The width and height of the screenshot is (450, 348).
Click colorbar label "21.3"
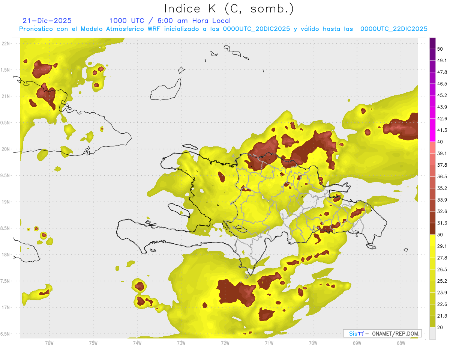(x=442, y=316)
